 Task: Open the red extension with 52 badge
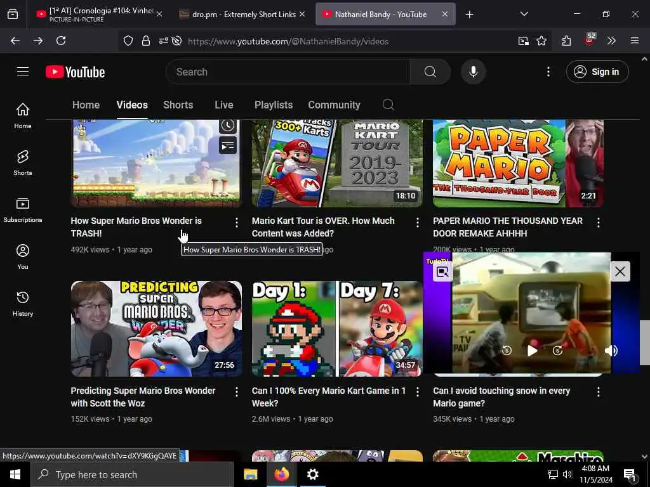(x=589, y=40)
